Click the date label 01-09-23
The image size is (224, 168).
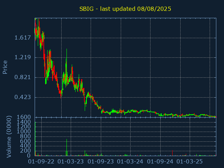[x=101, y=162]
